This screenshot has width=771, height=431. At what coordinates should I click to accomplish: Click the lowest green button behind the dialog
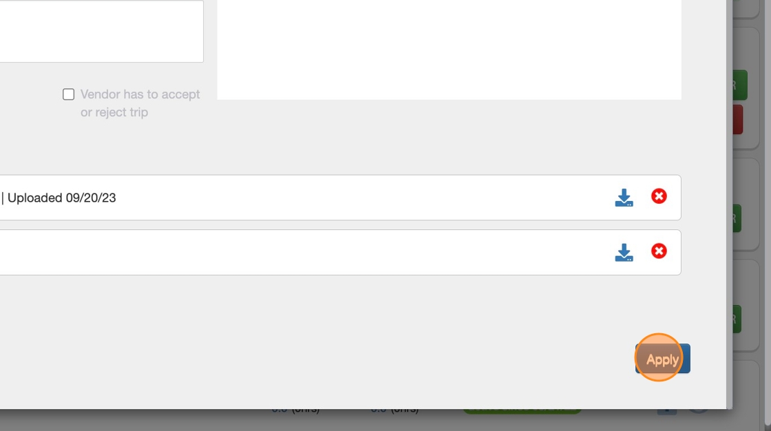pos(737,319)
